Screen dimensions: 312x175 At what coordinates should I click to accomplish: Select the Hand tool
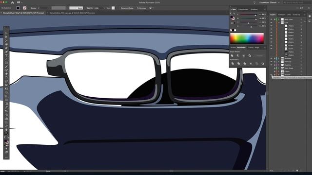[6, 130]
